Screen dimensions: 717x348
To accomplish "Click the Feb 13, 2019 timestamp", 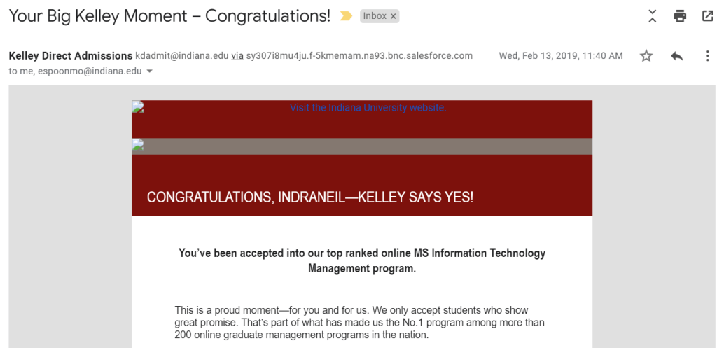I will tap(560, 56).
